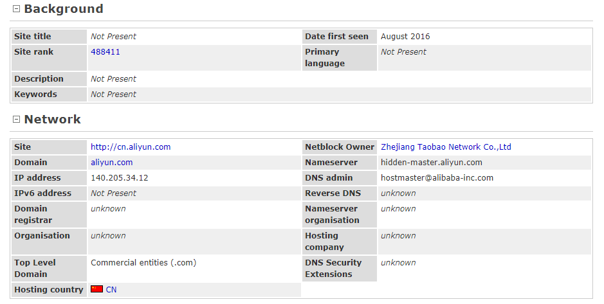Select 'Not Present' site title value
Screen dimensions: 604x304
click(113, 37)
